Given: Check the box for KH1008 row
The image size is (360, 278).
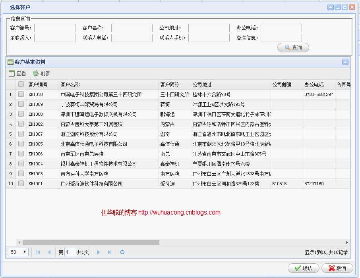Looking at the screenshot, I should (21, 114).
